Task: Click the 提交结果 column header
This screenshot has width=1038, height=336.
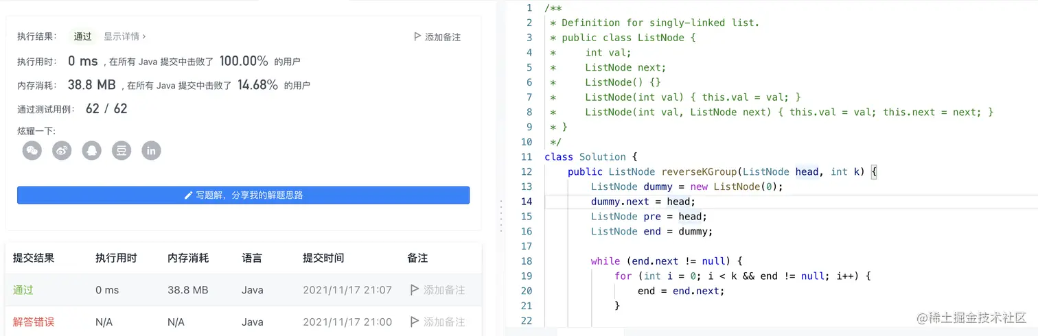Action: (34, 259)
